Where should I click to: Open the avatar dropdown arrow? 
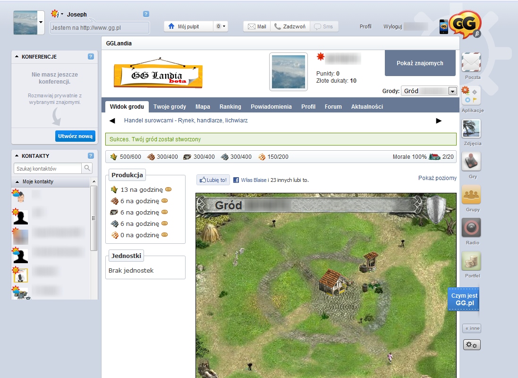coord(41,23)
